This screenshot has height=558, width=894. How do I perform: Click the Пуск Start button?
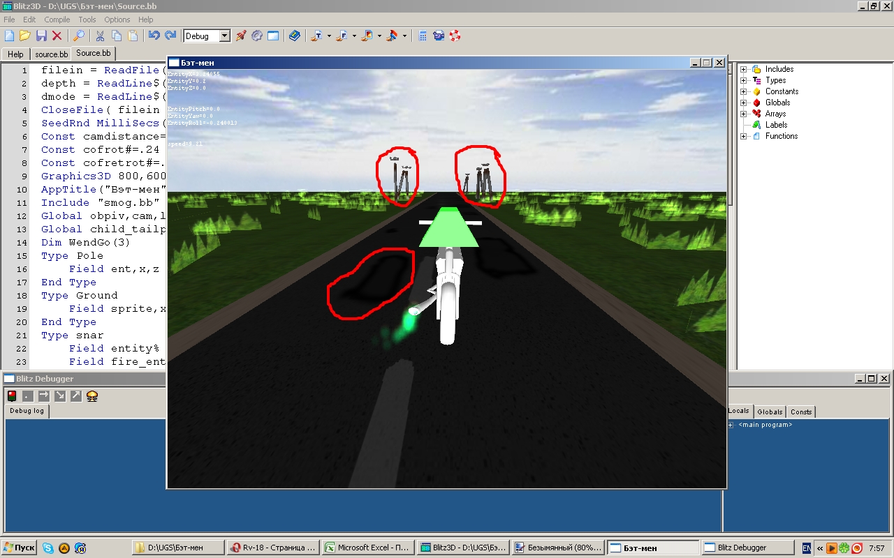pyautogui.click(x=20, y=548)
